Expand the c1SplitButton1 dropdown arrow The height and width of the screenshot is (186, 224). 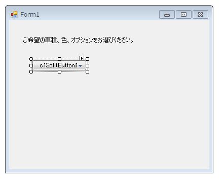click(x=81, y=66)
